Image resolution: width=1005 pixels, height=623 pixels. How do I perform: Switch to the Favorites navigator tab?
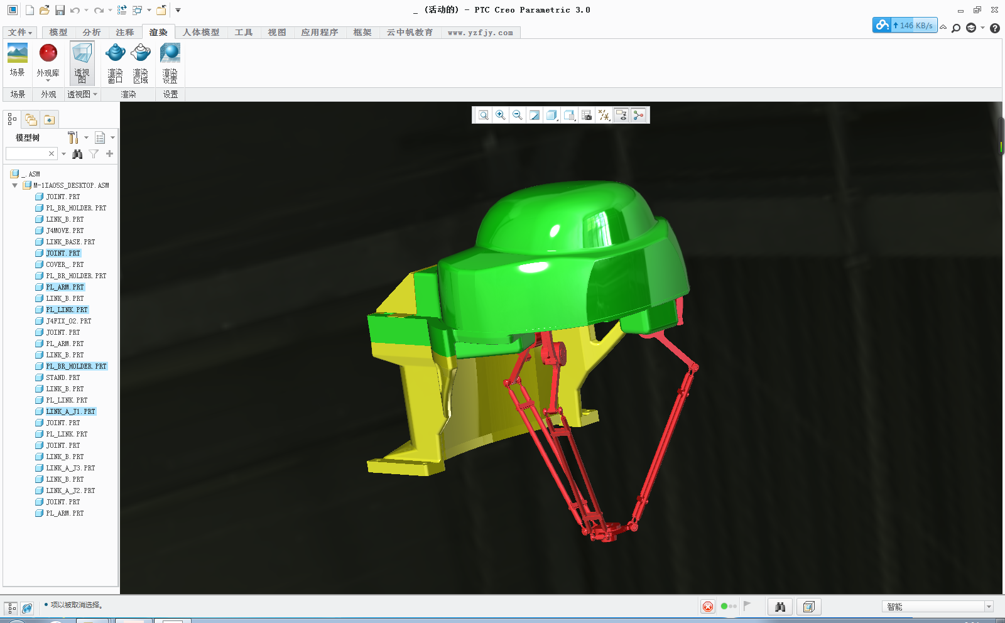coord(50,119)
